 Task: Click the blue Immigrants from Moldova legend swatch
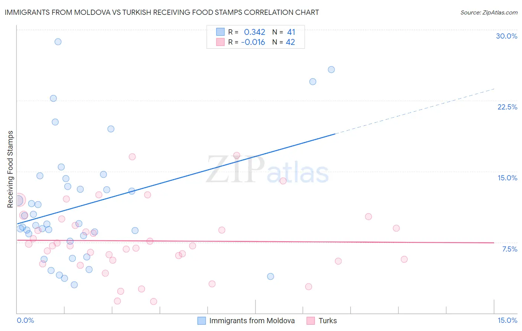(x=202, y=321)
